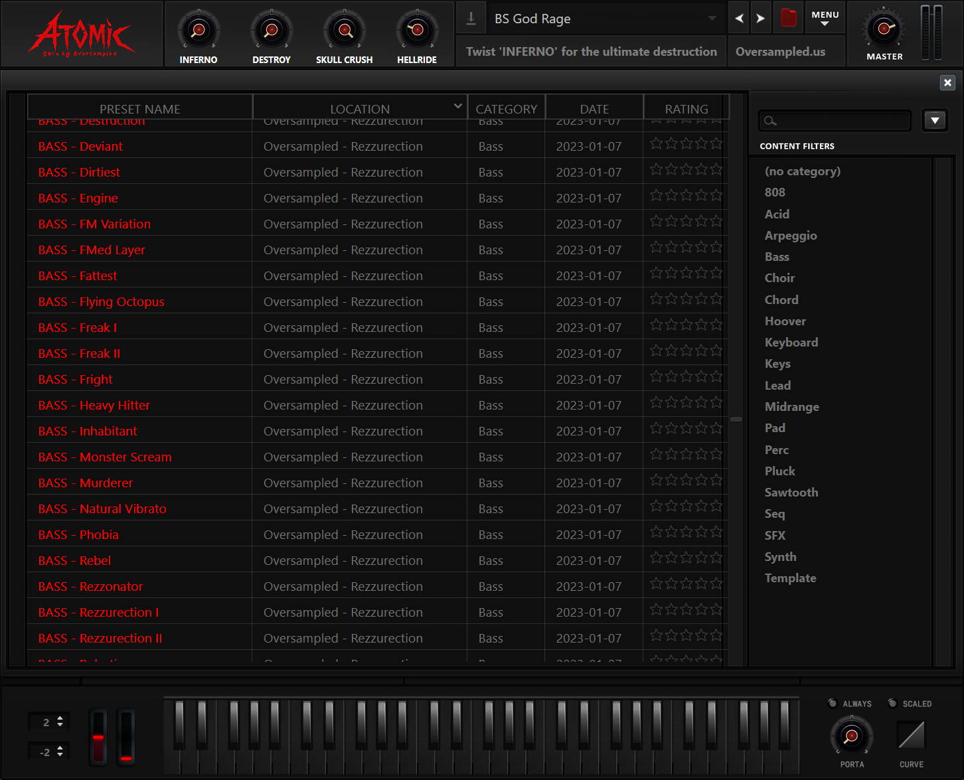Screen dimensions: 964x780
Task: Click the PORTA knob
Action: pyautogui.click(x=852, y=736)
